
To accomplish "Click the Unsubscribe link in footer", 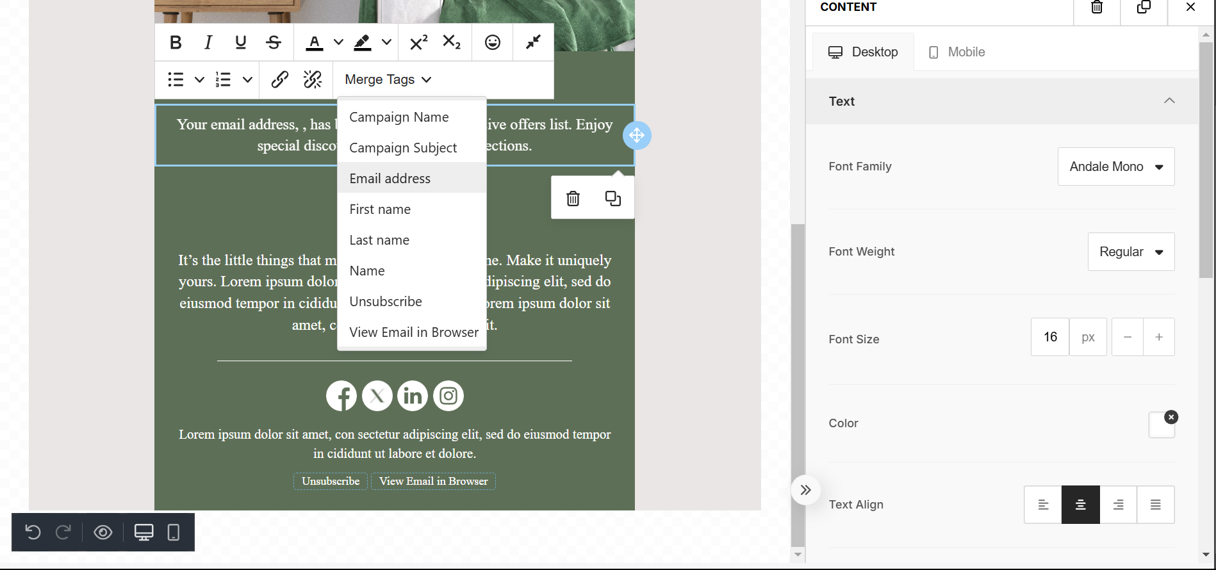I will click(331, 481).
